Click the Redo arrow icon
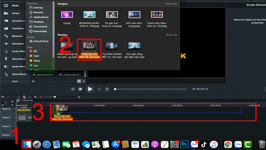 coord(8,97)
